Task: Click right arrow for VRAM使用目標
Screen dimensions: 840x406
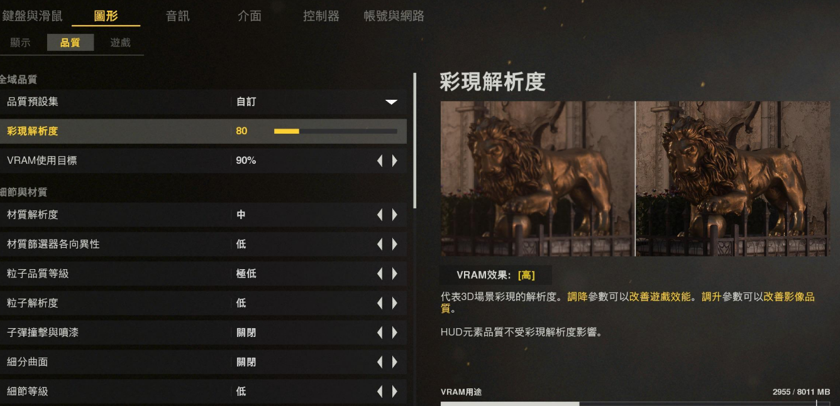Action: (395, 161)
